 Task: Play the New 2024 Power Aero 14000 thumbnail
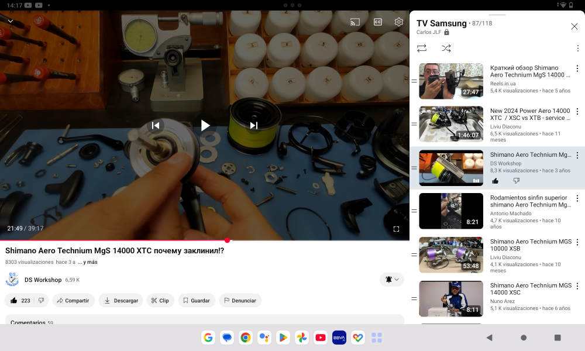pos(451,124)
